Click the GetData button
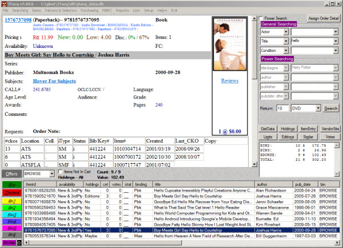This screenshot has height=248, width=343. pyautogui.click(x=268, y=129)
